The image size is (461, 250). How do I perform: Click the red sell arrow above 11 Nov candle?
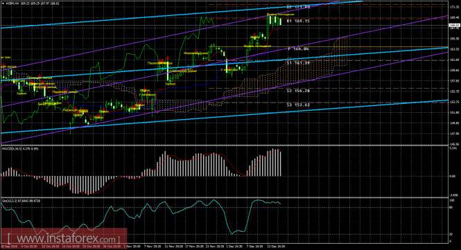168,57
